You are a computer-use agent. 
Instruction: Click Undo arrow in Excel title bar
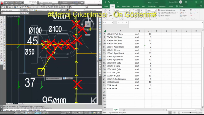pyautogui.click(x=109, y=2)
